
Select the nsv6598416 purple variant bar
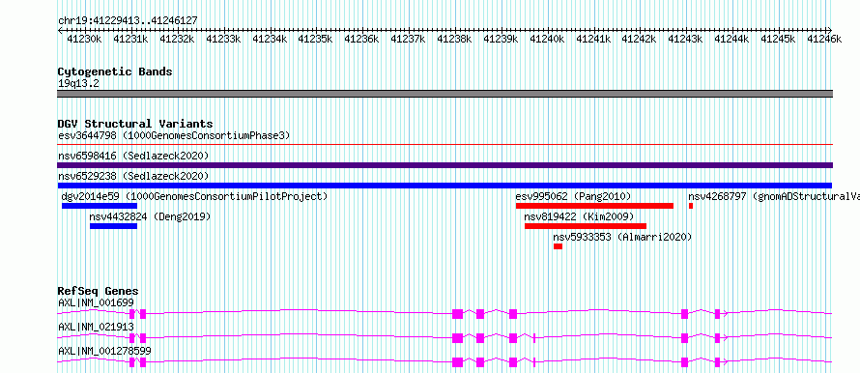click(x=444, y=165)
